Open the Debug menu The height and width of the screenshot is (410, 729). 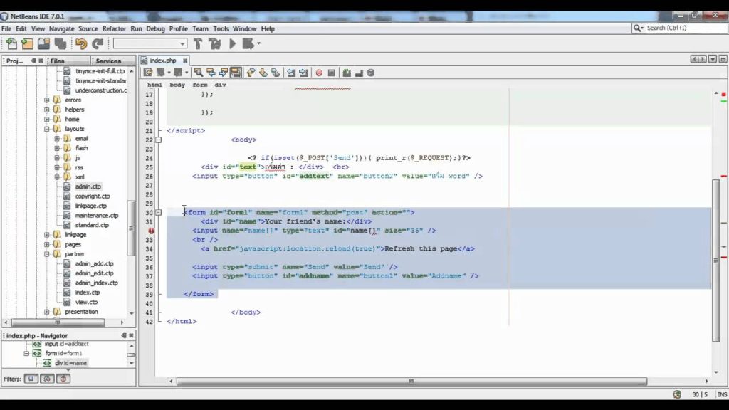tap(155, 28)
